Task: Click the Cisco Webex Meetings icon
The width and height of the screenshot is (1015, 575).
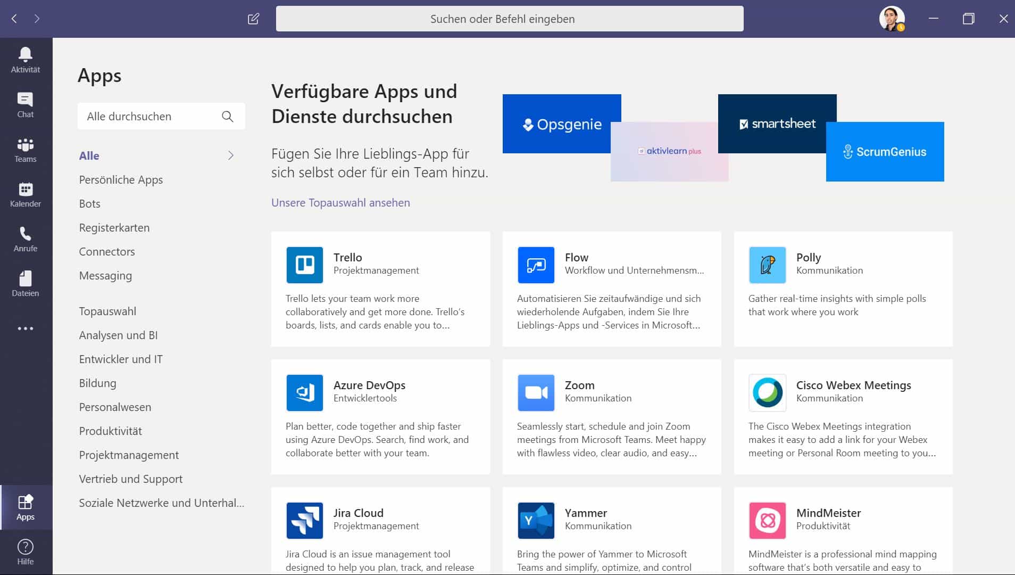Action: pyautogui.click(x=768, y=392)
